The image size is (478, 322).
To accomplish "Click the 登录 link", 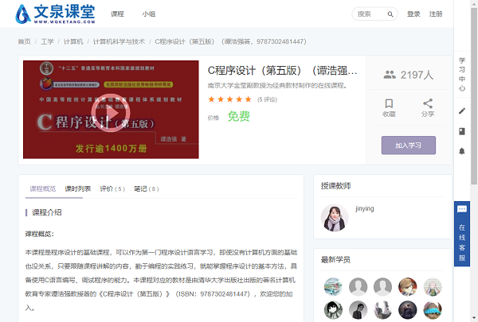I will [x=413, y=14].
